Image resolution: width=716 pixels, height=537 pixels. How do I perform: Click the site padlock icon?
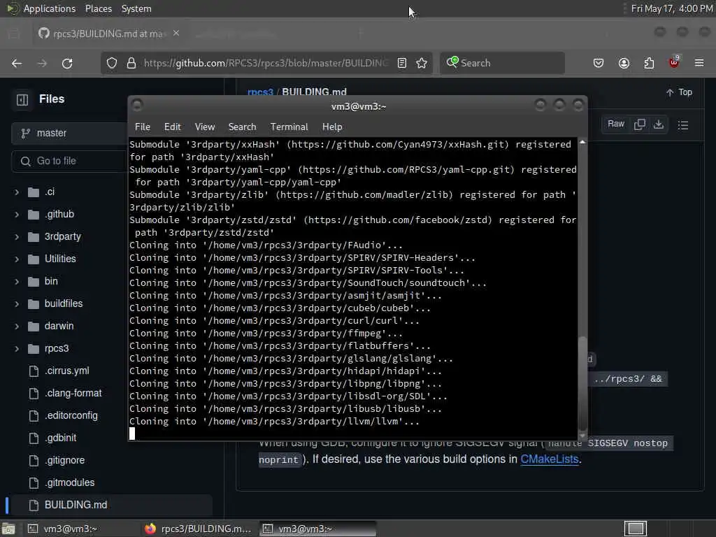[131, 63]
